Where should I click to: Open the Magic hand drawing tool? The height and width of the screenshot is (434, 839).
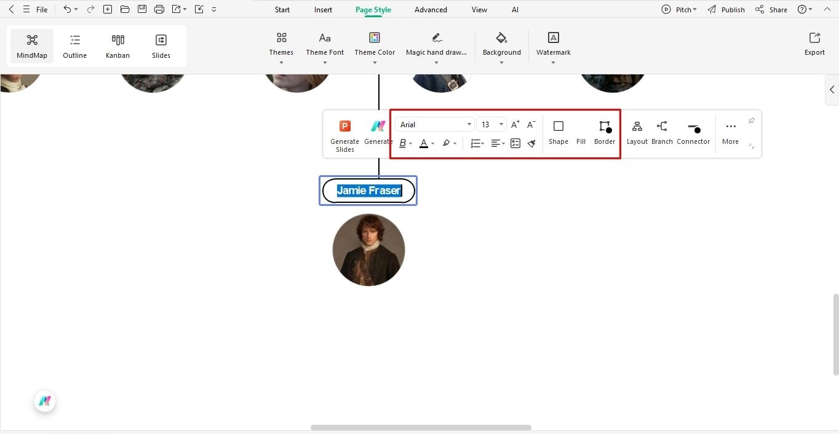pyautogui.click(x=436, y=43)
